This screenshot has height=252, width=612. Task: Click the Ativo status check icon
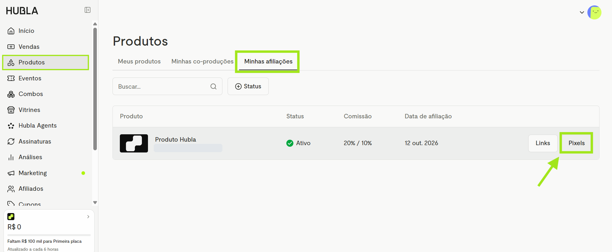click(x=290, y=143)
